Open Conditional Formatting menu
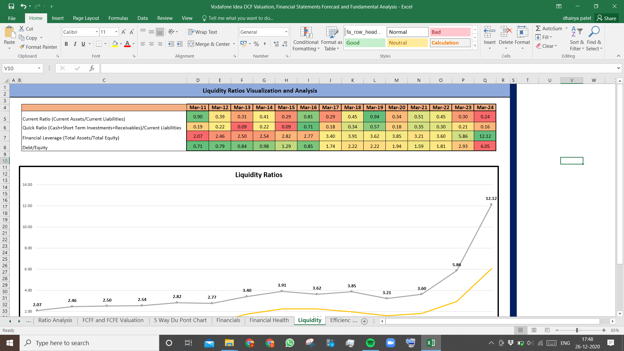The width and height of the screenshot is (624, 351). click(306, 39)
